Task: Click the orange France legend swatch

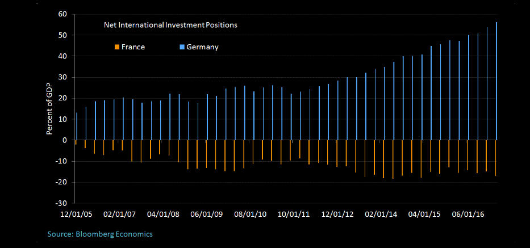Action: (116, 47)
